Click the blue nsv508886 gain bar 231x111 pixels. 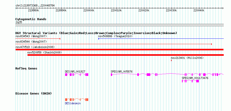(161, 39)
